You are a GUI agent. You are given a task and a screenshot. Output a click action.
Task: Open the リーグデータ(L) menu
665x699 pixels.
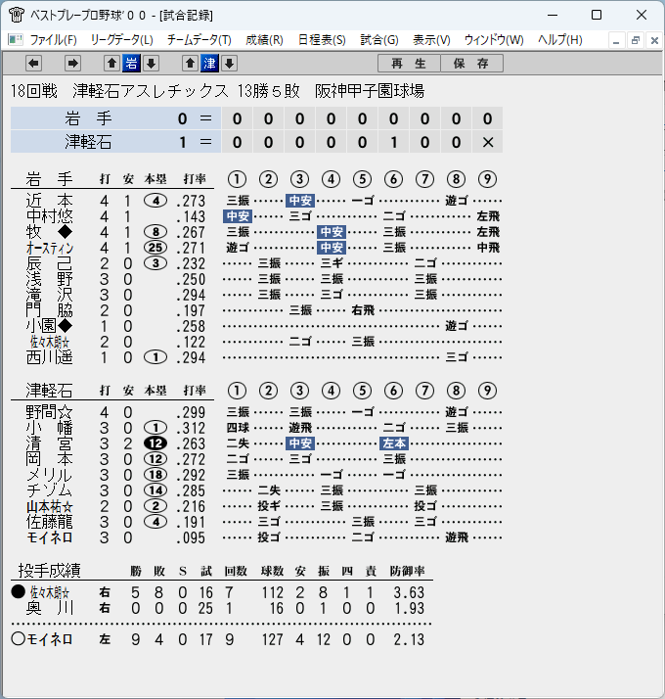(x=121, y=40)
